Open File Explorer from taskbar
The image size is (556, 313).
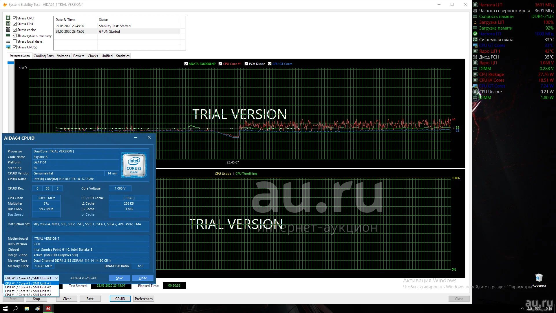point(27,309)
